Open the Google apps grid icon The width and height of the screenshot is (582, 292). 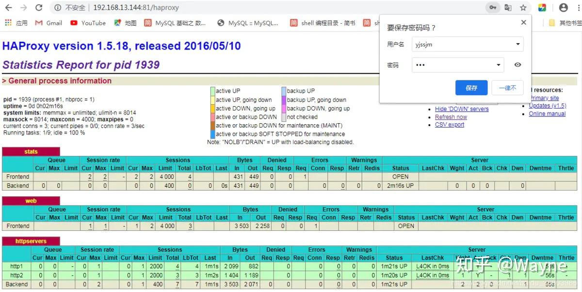pyautogui.click(x=8, y=23)
